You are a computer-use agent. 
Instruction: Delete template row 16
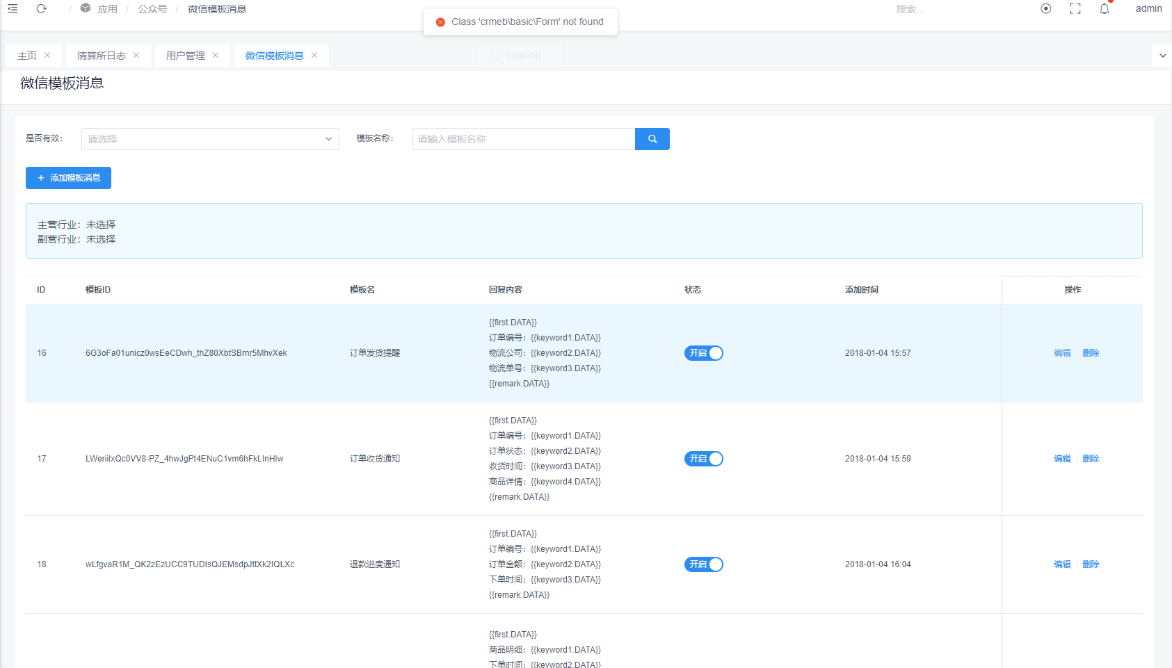[1091, 353]
